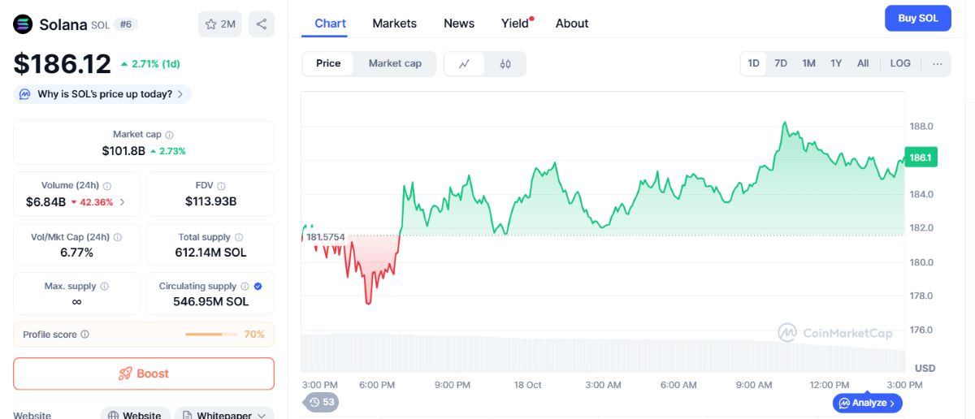Click the Buy SOL button
The height and width of the screenshot is (419, 975).
click(x=917, y=18)
